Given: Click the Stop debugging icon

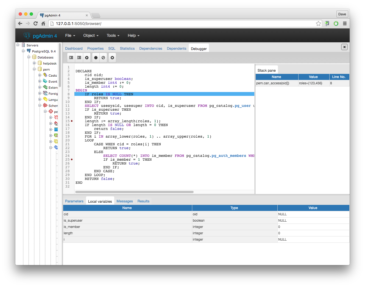Looking at the screenshot, I should pos(112,58).
